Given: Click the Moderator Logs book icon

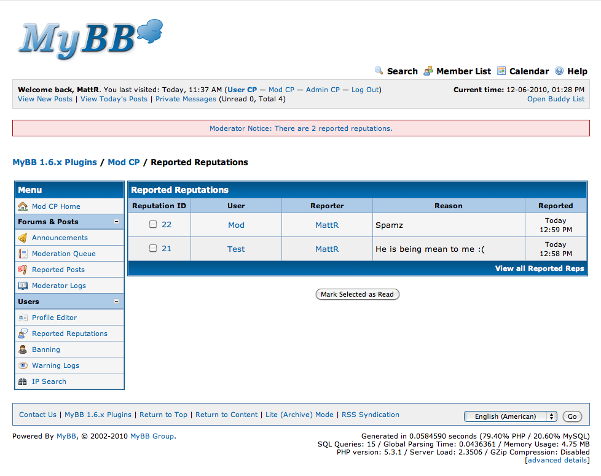Looking at the screenshot, I should pyautogui.click(x=23, y=286).
